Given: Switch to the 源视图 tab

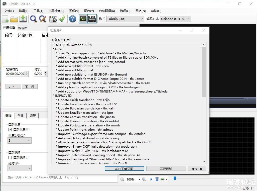Looking at the screenshot, I should [x=23, y=28].
